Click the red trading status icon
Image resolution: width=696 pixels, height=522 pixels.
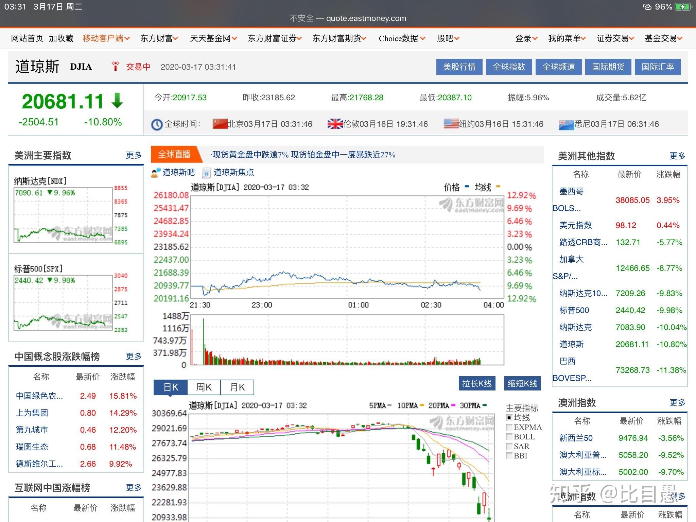[116, 66]
